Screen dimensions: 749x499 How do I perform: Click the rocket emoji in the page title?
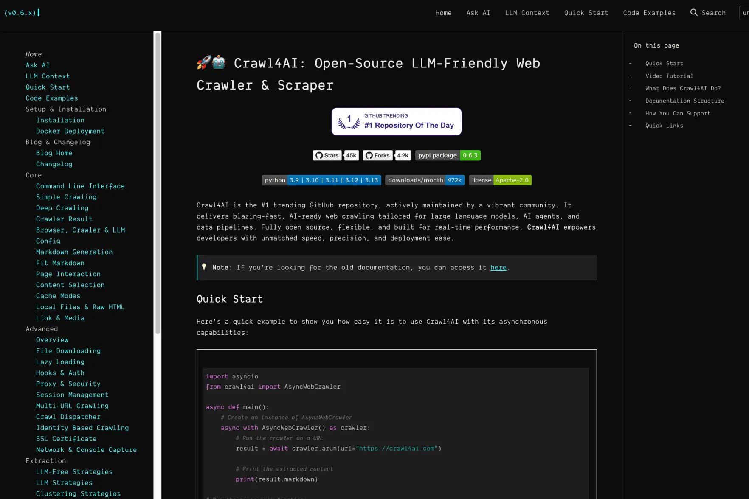(204, 62)
